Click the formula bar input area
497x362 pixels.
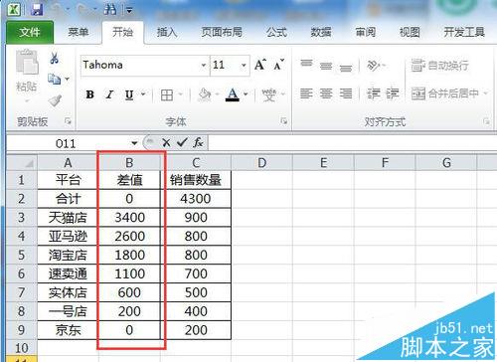coord(353,143)
